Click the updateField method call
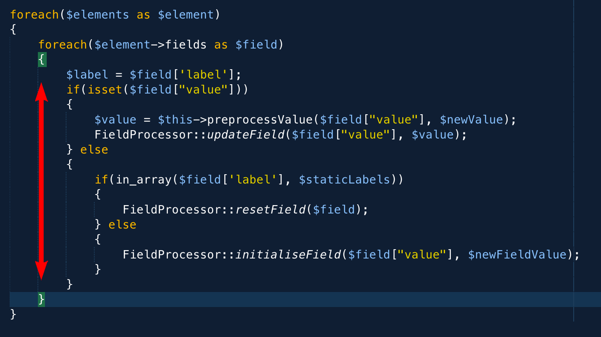The height and width of the screenshot is (337, 601). point(245,135)
